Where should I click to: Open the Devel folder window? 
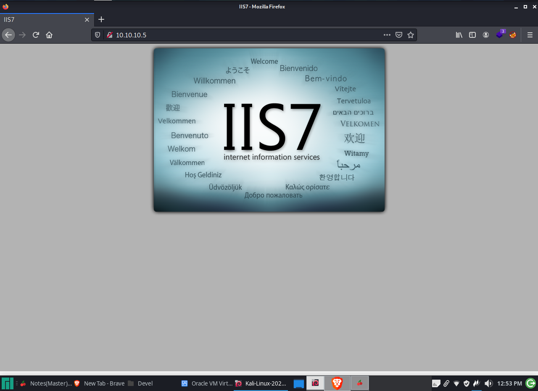[140, 383]
